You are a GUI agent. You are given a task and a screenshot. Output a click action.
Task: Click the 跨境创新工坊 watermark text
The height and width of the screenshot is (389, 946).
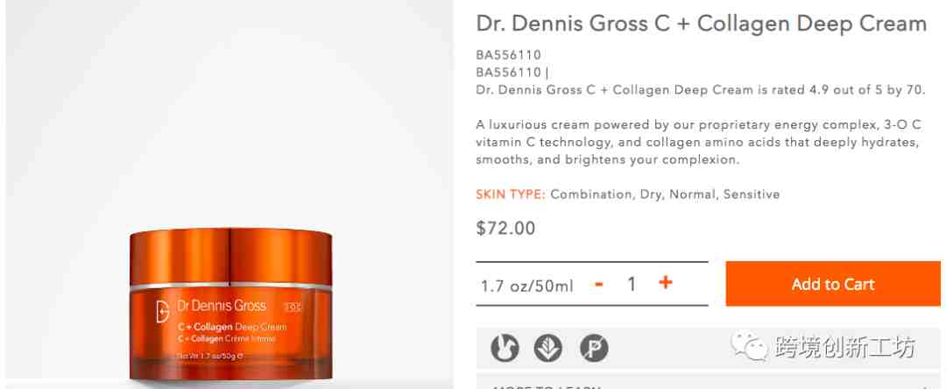tap(844, 347)
